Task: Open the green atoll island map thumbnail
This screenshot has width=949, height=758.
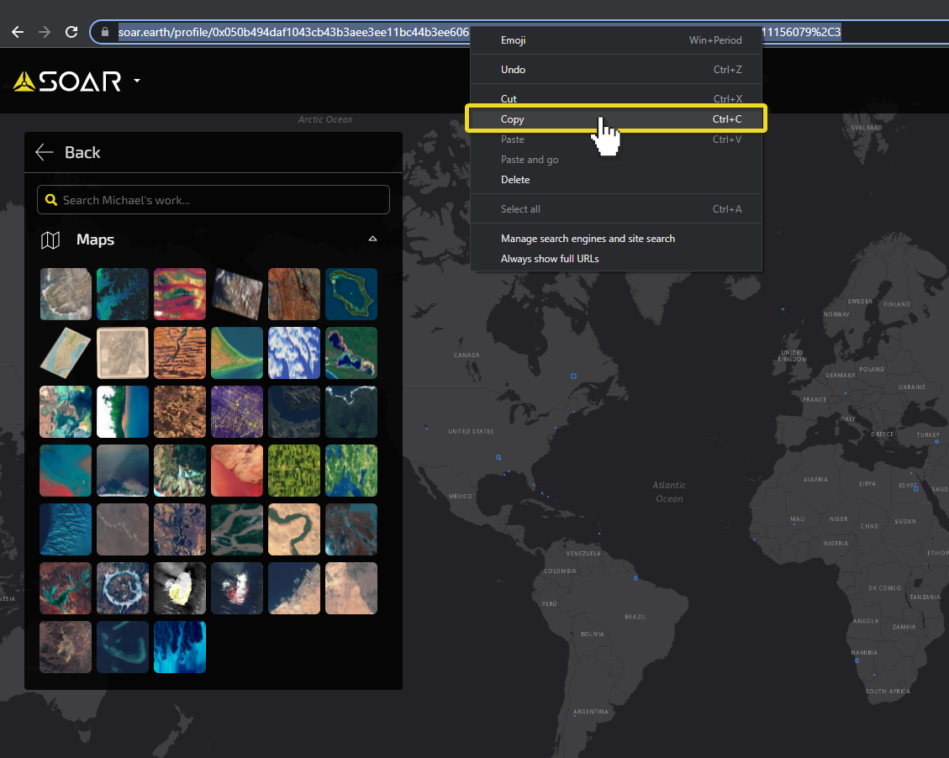Action: pos(351,294)
